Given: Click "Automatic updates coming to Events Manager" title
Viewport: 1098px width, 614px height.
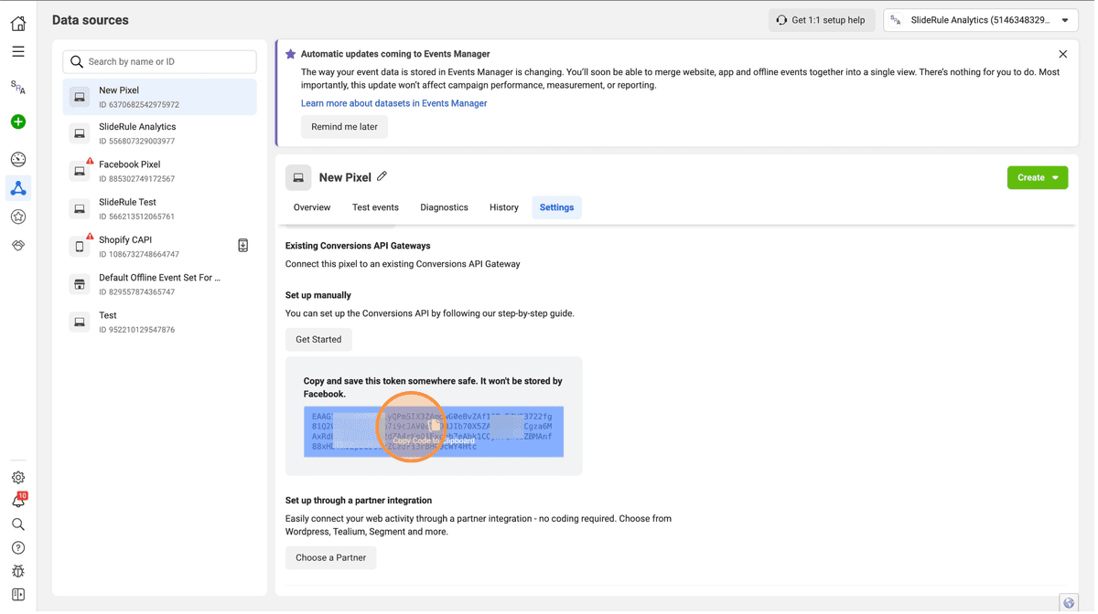Looking at the screenshot, I should click(395, 55).
